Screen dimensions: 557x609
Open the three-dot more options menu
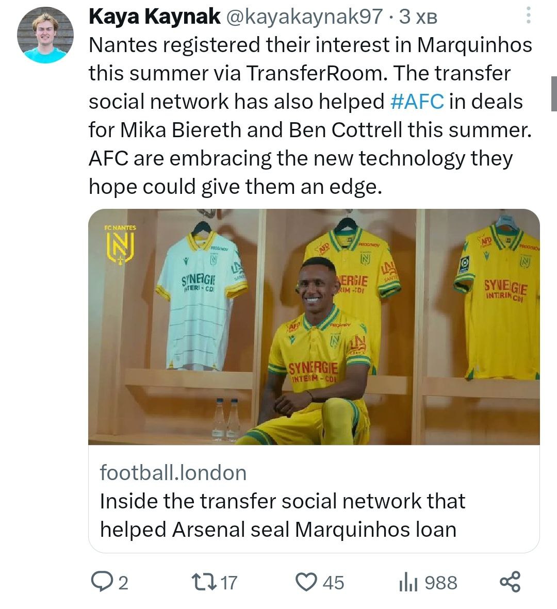pyautogui.click(x=528, y=17)
